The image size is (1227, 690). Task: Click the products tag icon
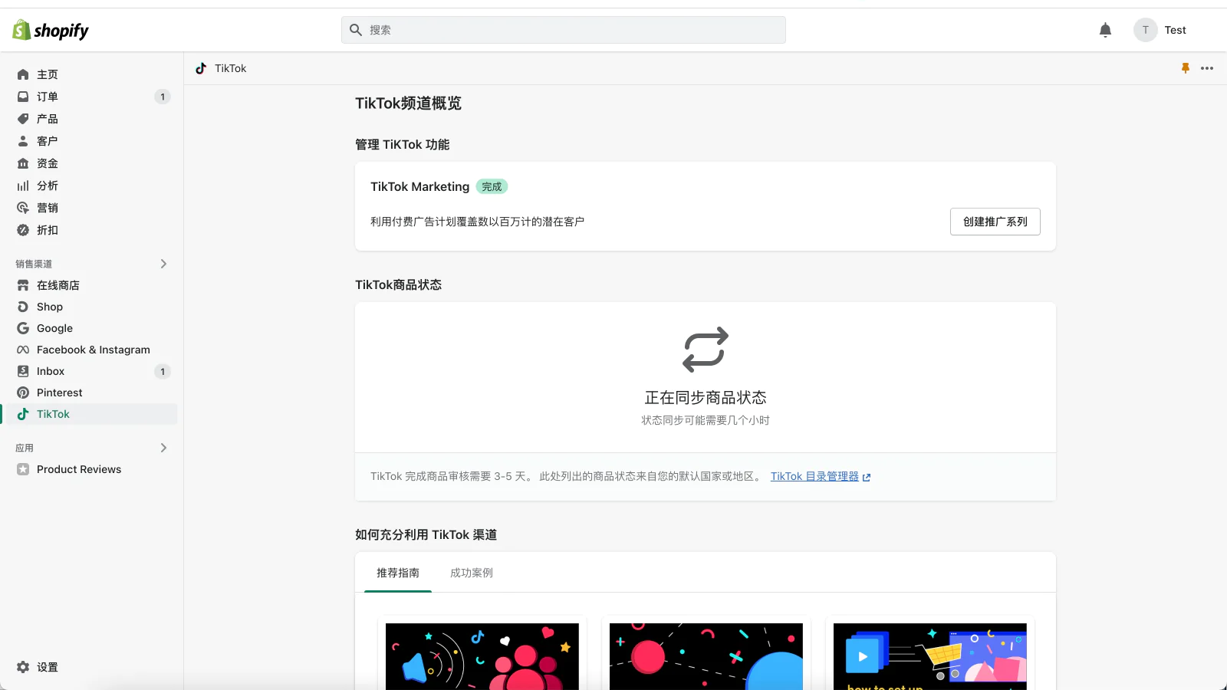(23, 119)
